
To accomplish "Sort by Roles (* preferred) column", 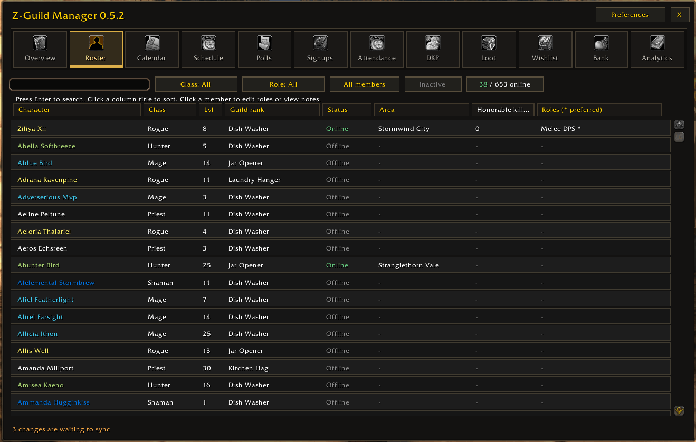I will click(599, 110).
